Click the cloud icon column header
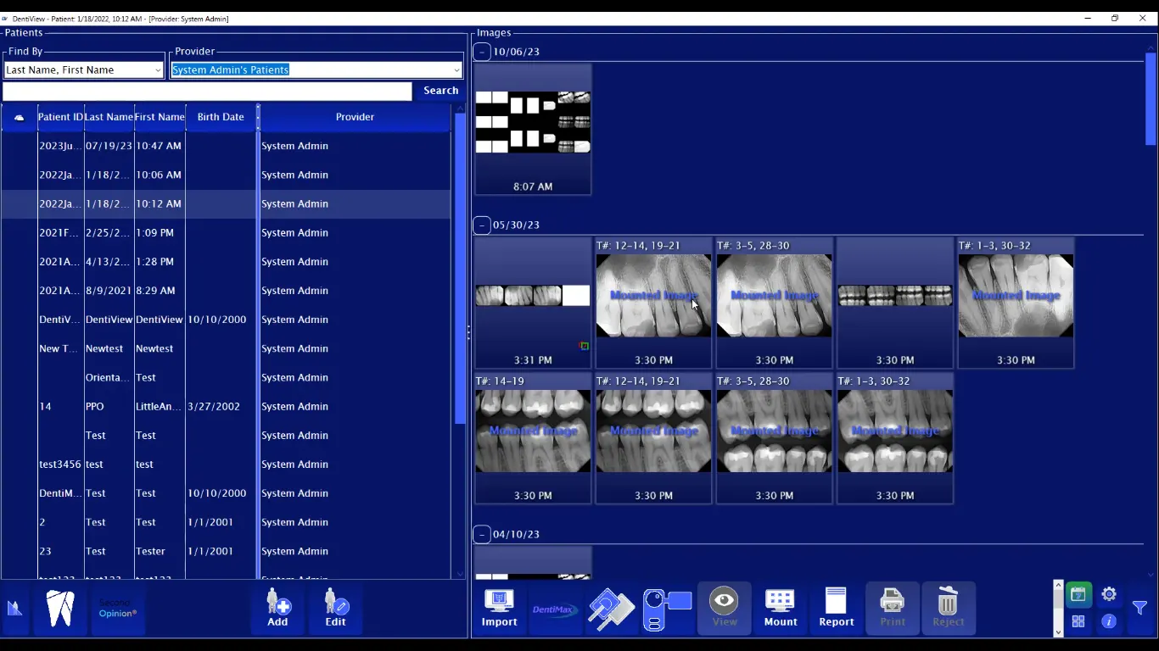Viewport: 1159px width, 651px height. [x=19, y=117]
